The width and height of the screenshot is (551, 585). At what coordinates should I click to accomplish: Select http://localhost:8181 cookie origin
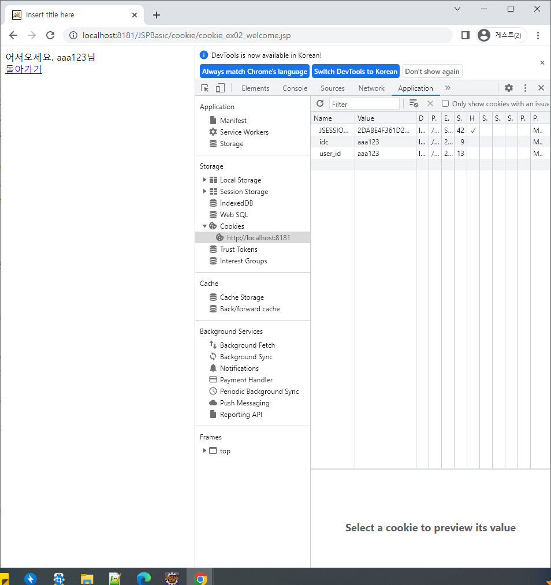pyautogui.click(x=253, y=238)
